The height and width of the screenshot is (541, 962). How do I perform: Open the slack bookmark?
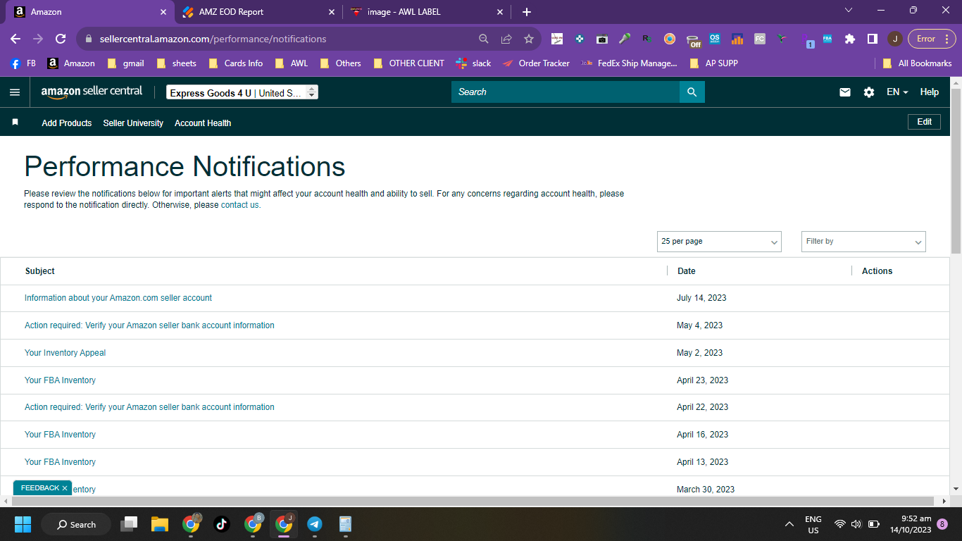coord(473,63)
